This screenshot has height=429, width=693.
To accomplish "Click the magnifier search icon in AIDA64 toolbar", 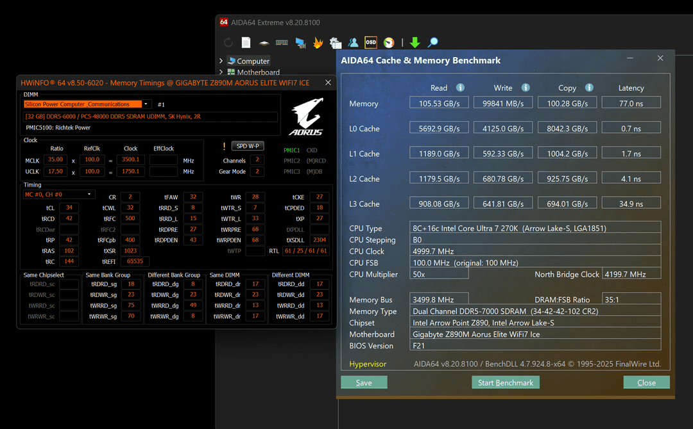I will (x=432, y=42).
